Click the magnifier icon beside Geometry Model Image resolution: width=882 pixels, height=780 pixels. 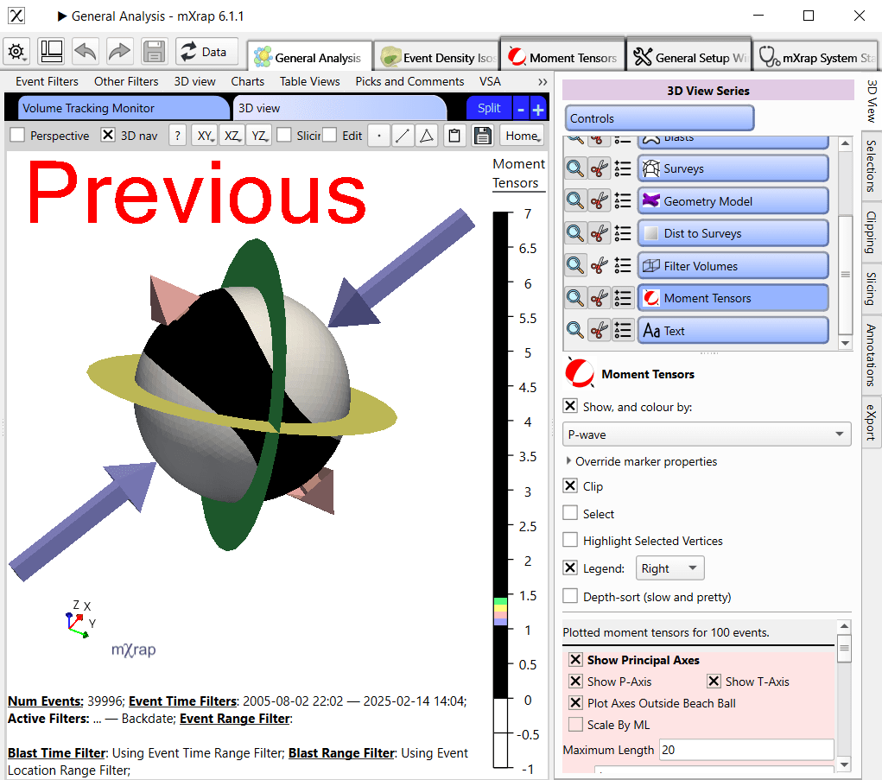[574, 201]
